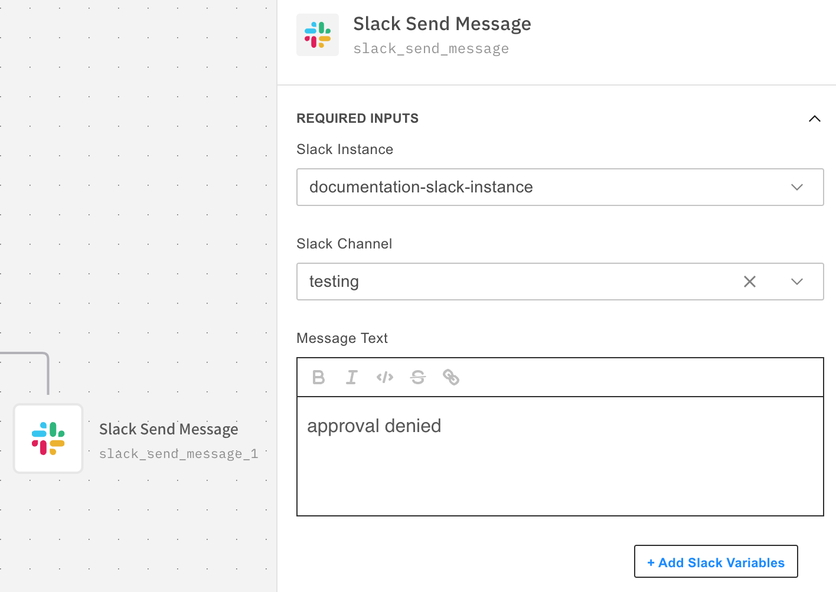The width and height of the screenshot is (836, 592).
Task: Click the Slack Send Message canvas label
Action: [168, 429]
